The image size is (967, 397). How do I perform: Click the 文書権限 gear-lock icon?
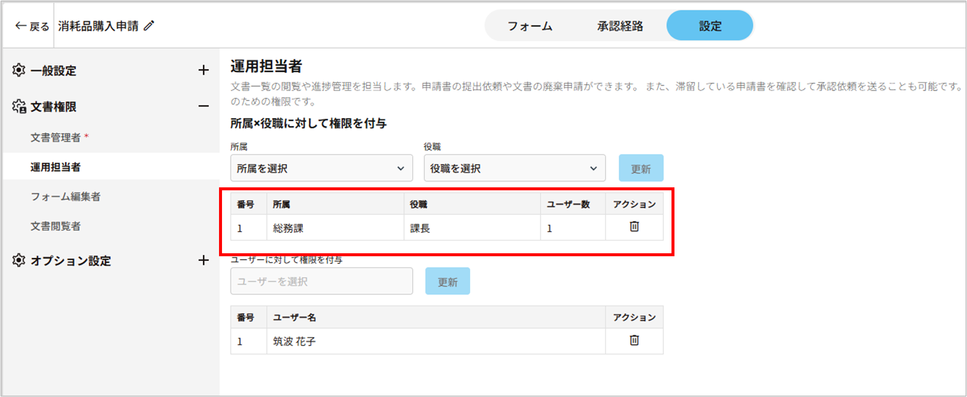click(x=19, y=107)
